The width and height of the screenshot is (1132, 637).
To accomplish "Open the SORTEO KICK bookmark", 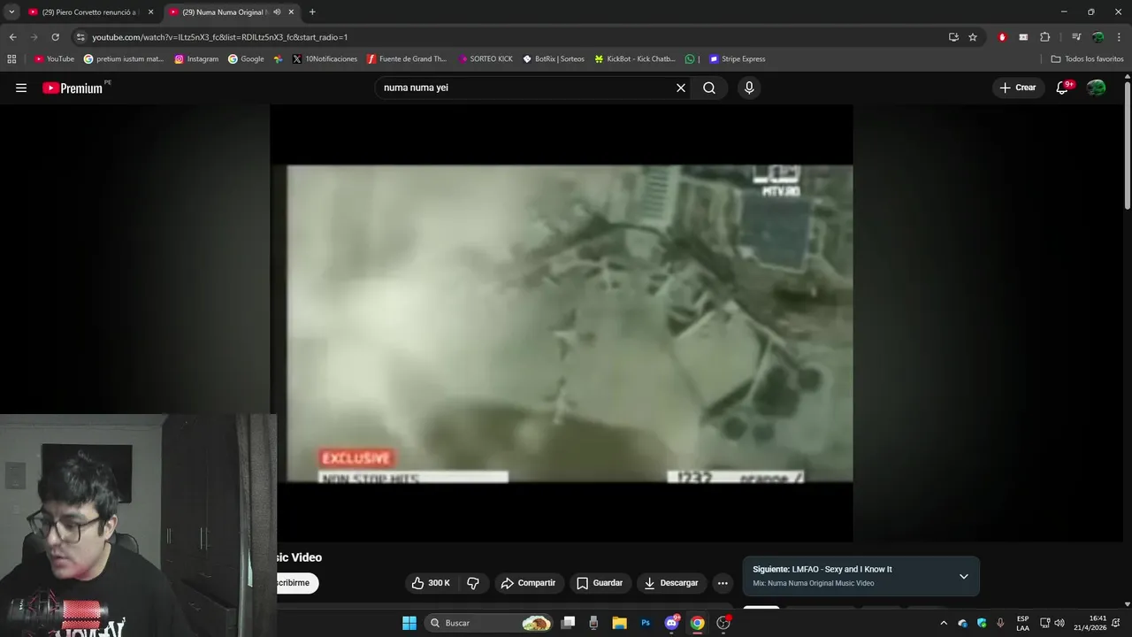I will [x=485, y=59].
